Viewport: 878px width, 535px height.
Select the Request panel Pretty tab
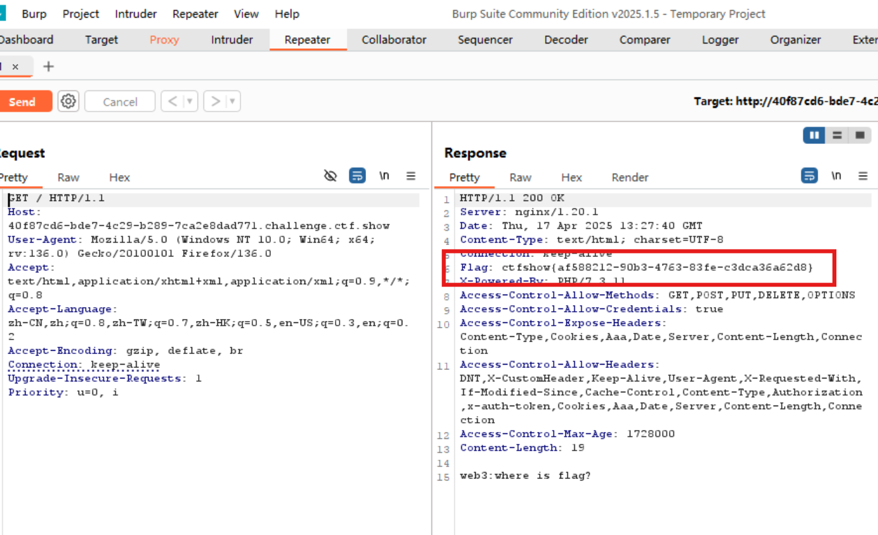pos(14,177)
